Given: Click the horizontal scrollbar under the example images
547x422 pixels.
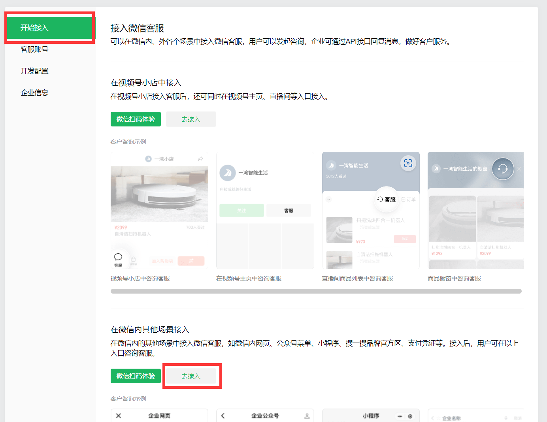Looking at the screenshot, I should (x=316, y=291).
